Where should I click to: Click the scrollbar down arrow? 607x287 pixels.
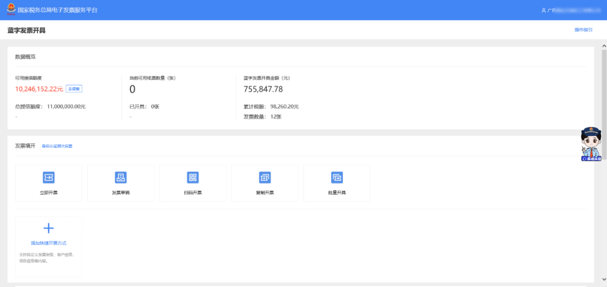pyautogui.click(x=604, y=279)
